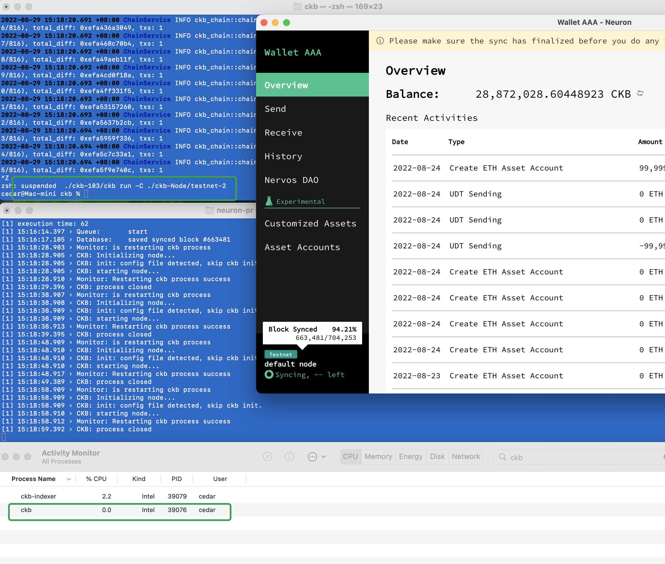Click Block Synced 94.21% tooltip
Image resolution: width=665 pixels, height=564 pixels.
click(312, 333)
